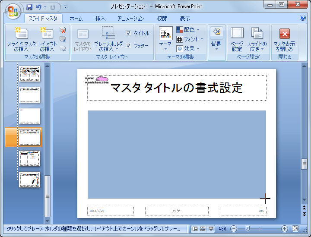Screen dimensions: 311x237
Task: Toggle the フッター checkbox
Action: [128, 46]
